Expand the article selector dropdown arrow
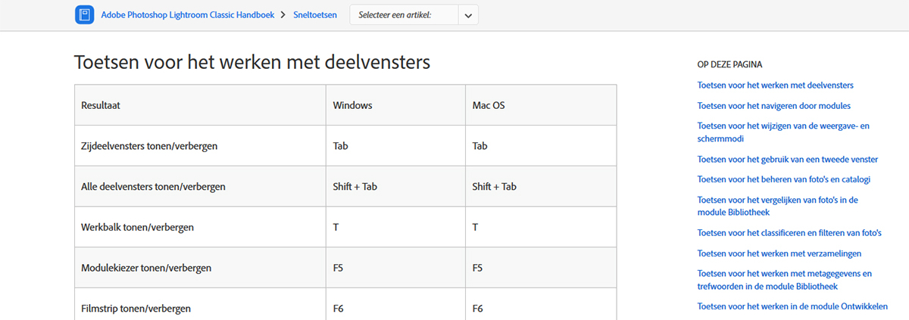Screen dimensions: 909x320 468,15
